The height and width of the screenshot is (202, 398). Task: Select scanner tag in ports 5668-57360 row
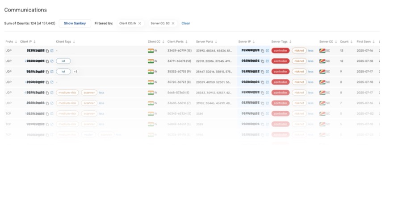click(x=89, y=93)
